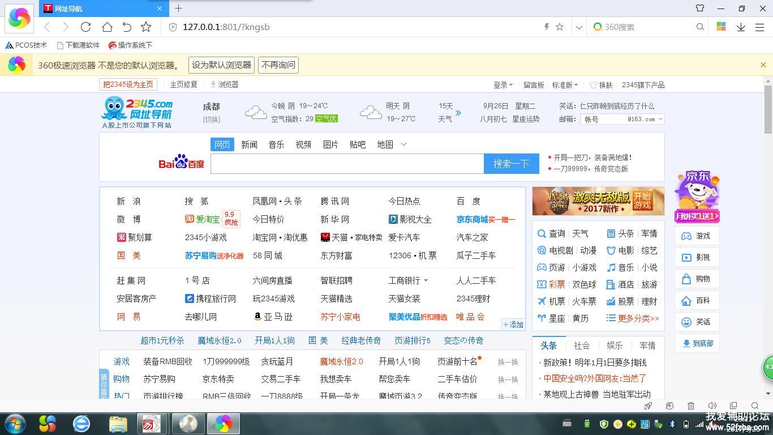The image size is (773, 435).
Task: Click the 换肤 skin link
Action: click(x=601, y=85)
